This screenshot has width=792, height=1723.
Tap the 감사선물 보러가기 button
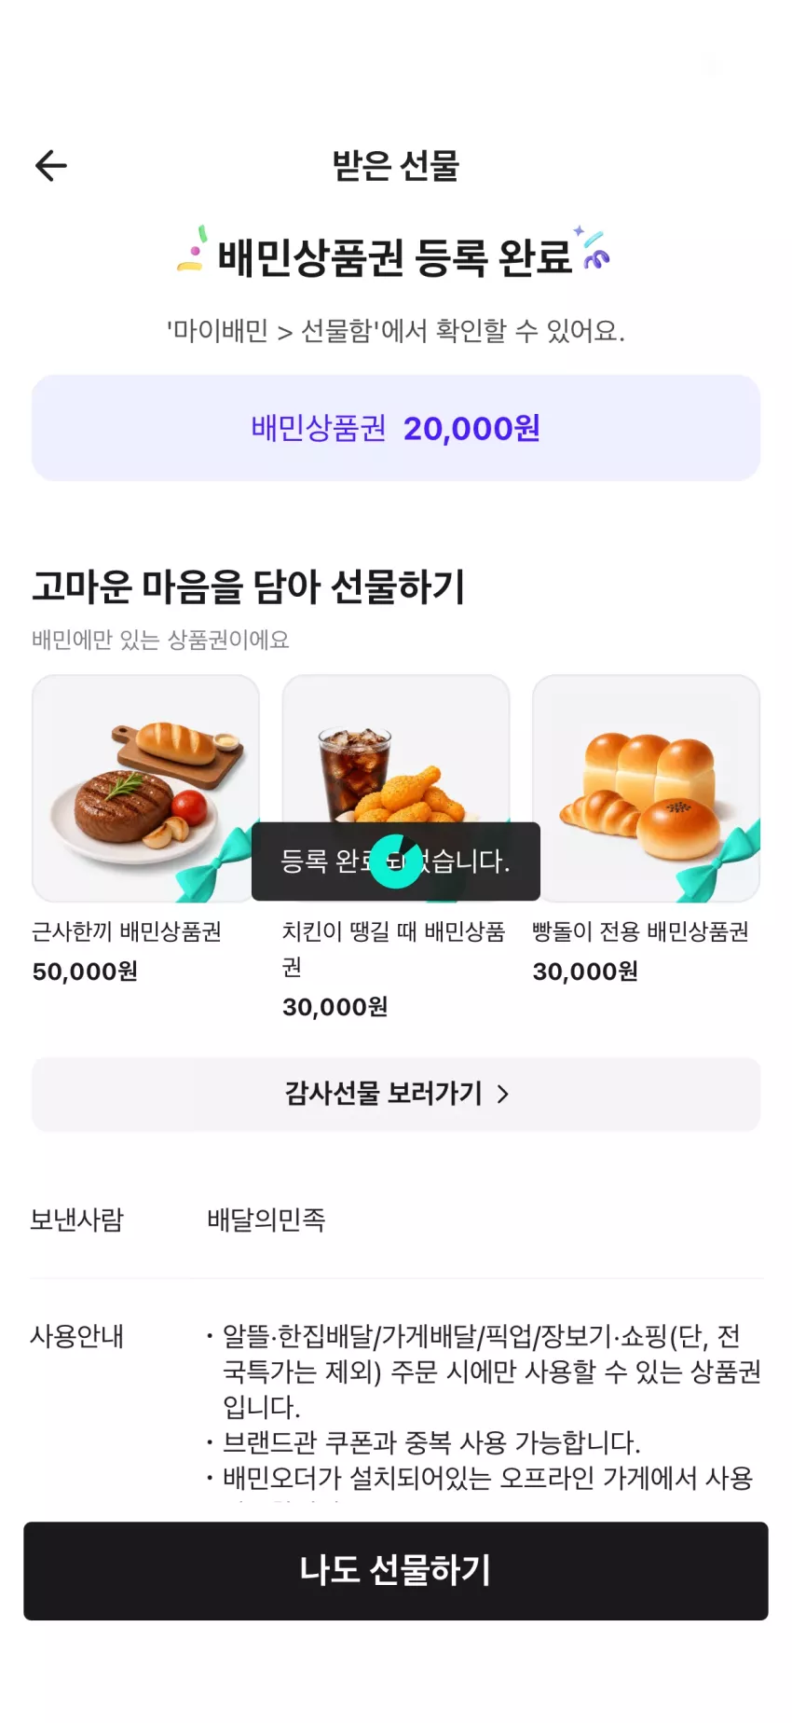(396, 1094)
